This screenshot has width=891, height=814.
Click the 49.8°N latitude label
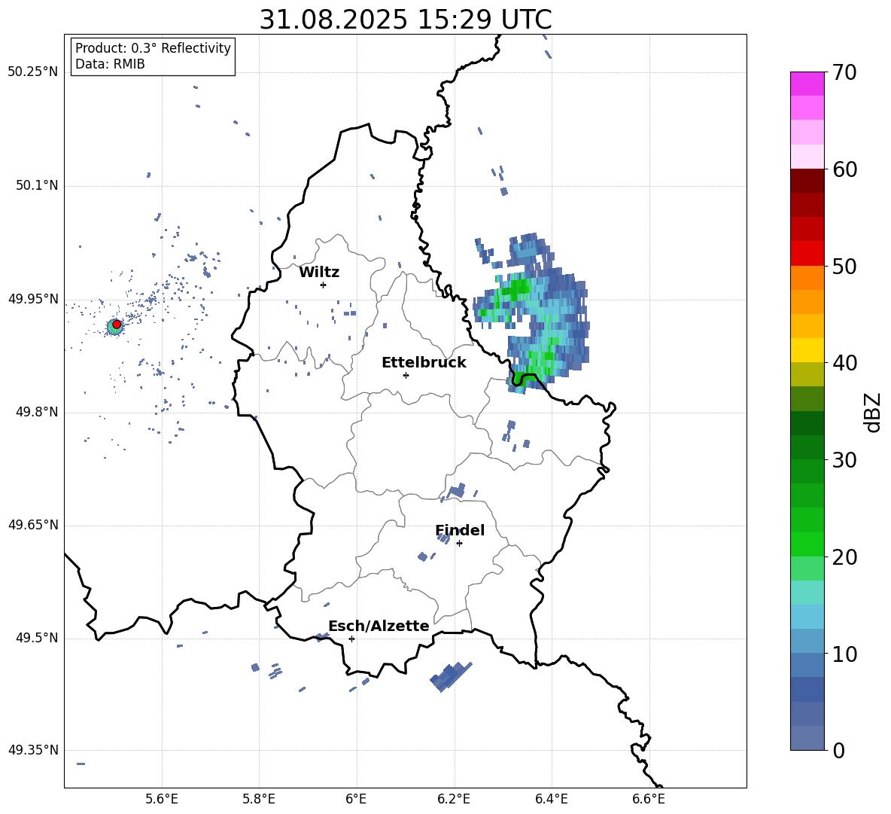tap(37, 412)
